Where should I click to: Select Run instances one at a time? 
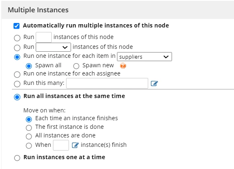click(17, 158)
